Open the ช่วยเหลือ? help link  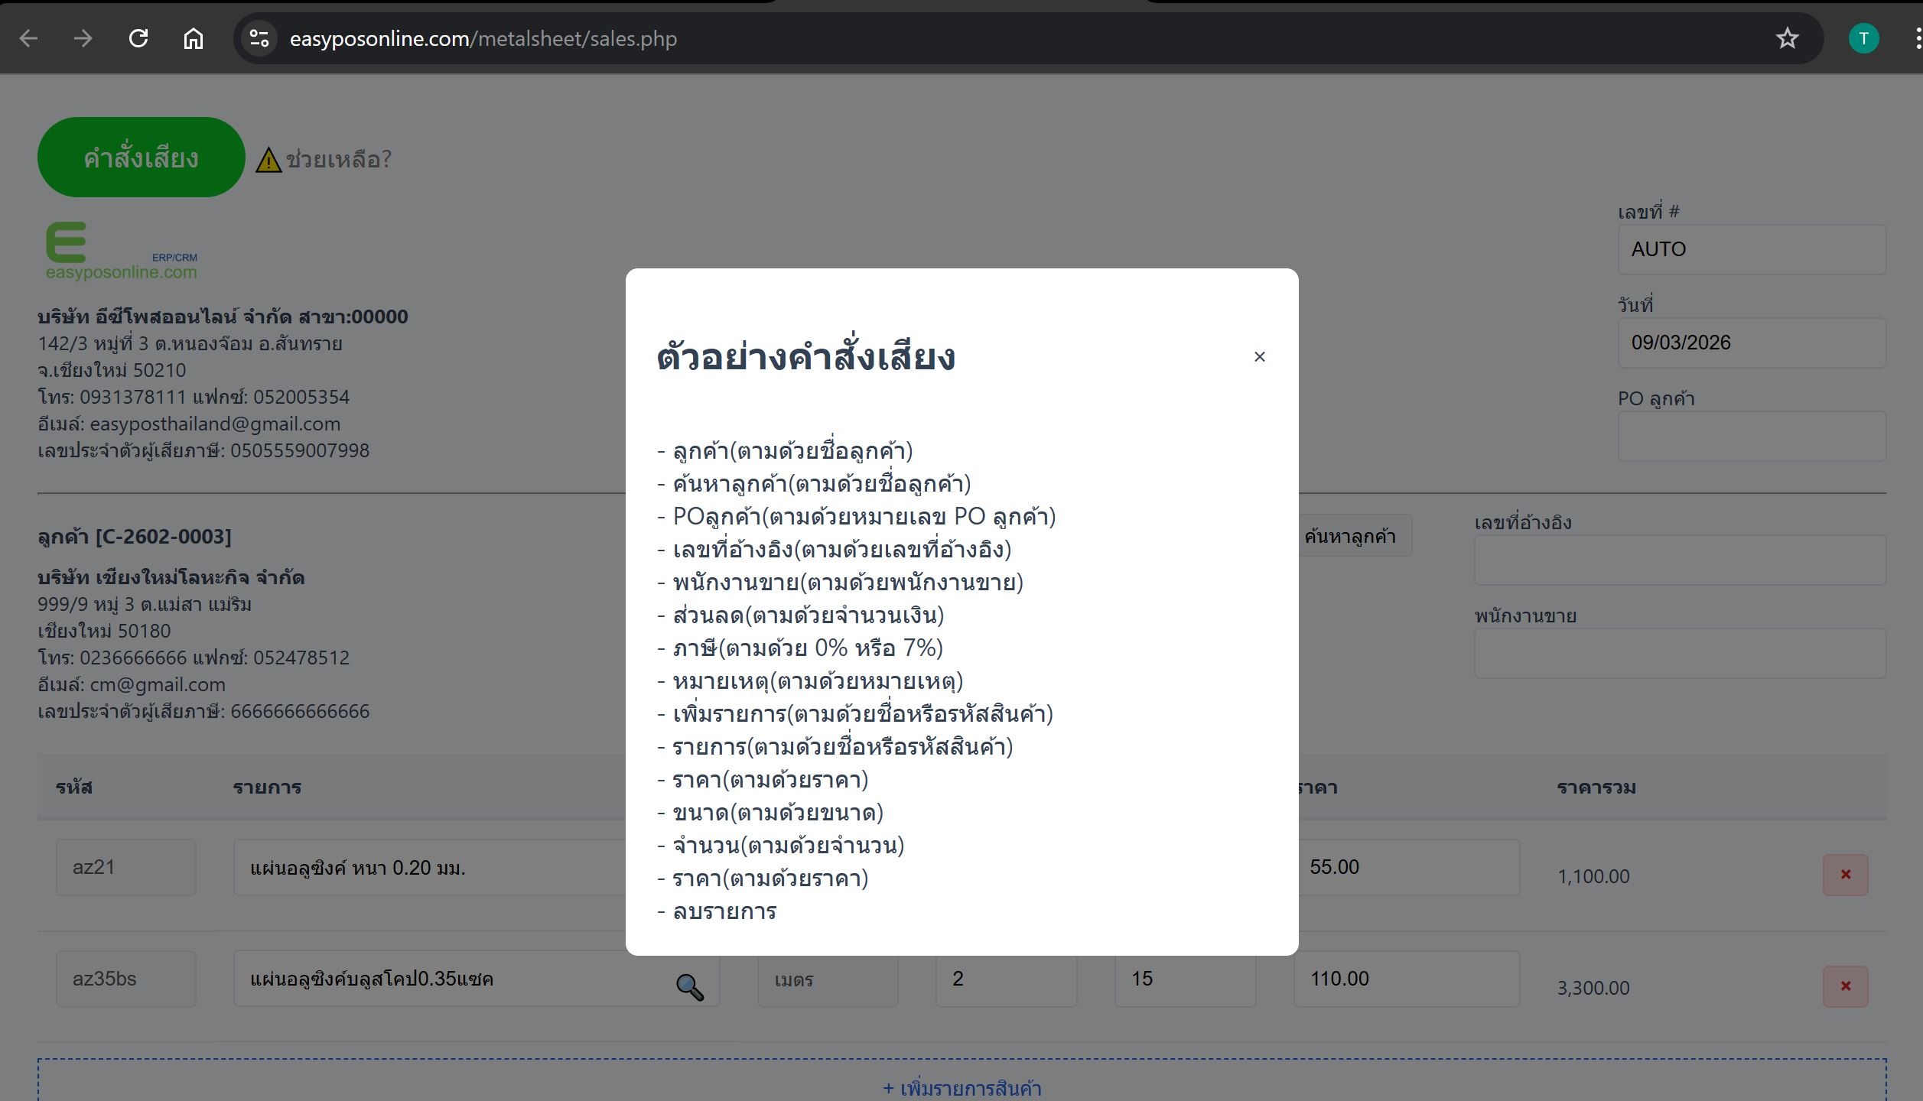tap(338, 160)
